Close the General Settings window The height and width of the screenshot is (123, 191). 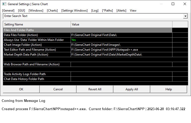coord(185,4)
